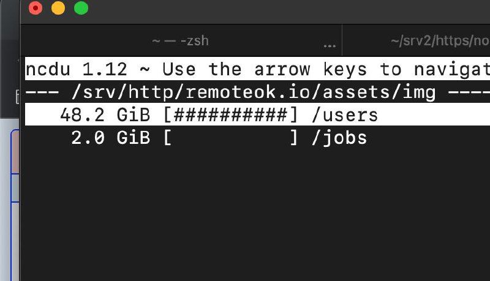Click the 48.2 GiB size value
490x281 pixels.
105,114
